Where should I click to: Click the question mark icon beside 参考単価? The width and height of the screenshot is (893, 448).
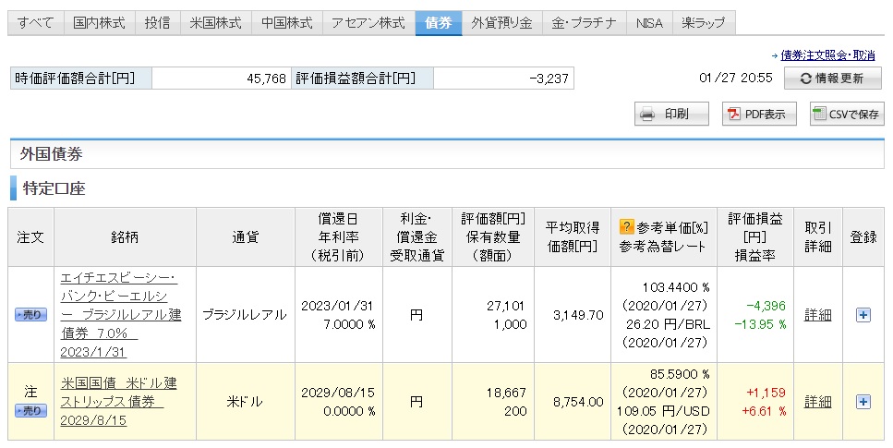pos(626,227)
